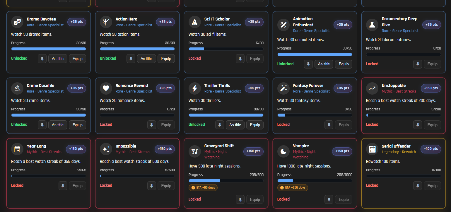The image size is (451, 212).
Task: Click the Action Hero martial arts icon
Action: coord(106,22)
